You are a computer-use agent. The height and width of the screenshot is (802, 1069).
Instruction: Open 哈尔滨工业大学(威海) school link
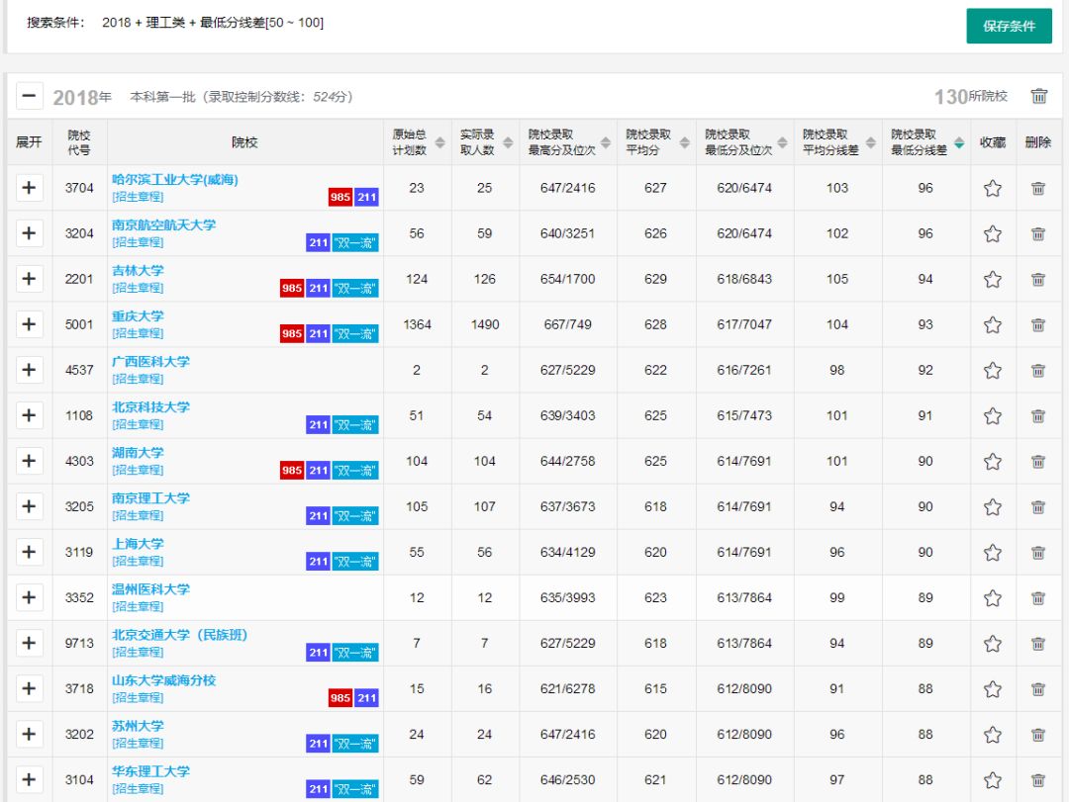point(175,180)
